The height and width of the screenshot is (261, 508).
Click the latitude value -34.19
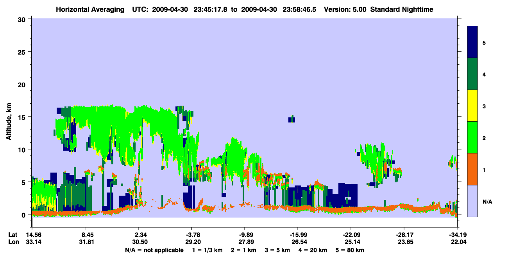(x=458, y=235)
